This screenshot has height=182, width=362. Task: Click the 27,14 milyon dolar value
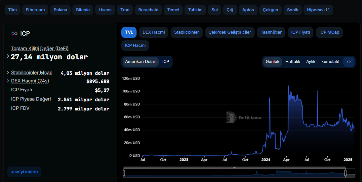tap(49, 57)
